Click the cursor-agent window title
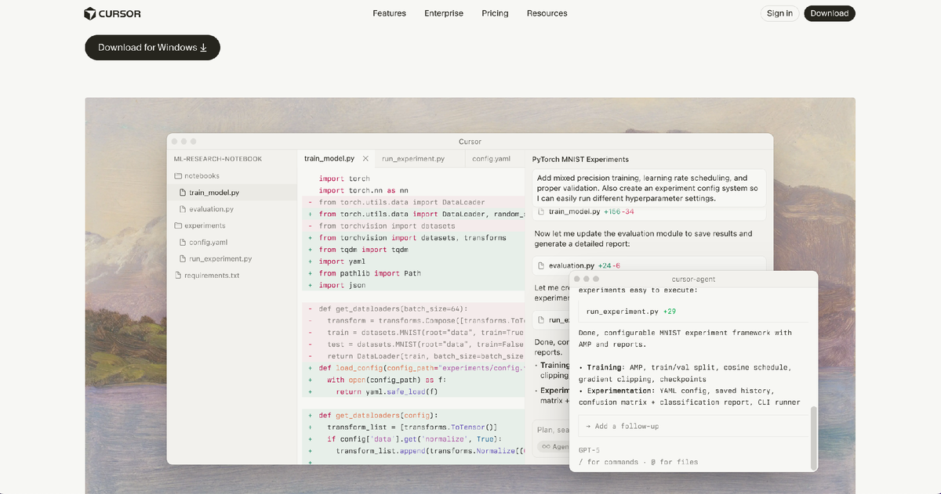Image resolution: width=941 pixels, height=494 pixels. 693,279
